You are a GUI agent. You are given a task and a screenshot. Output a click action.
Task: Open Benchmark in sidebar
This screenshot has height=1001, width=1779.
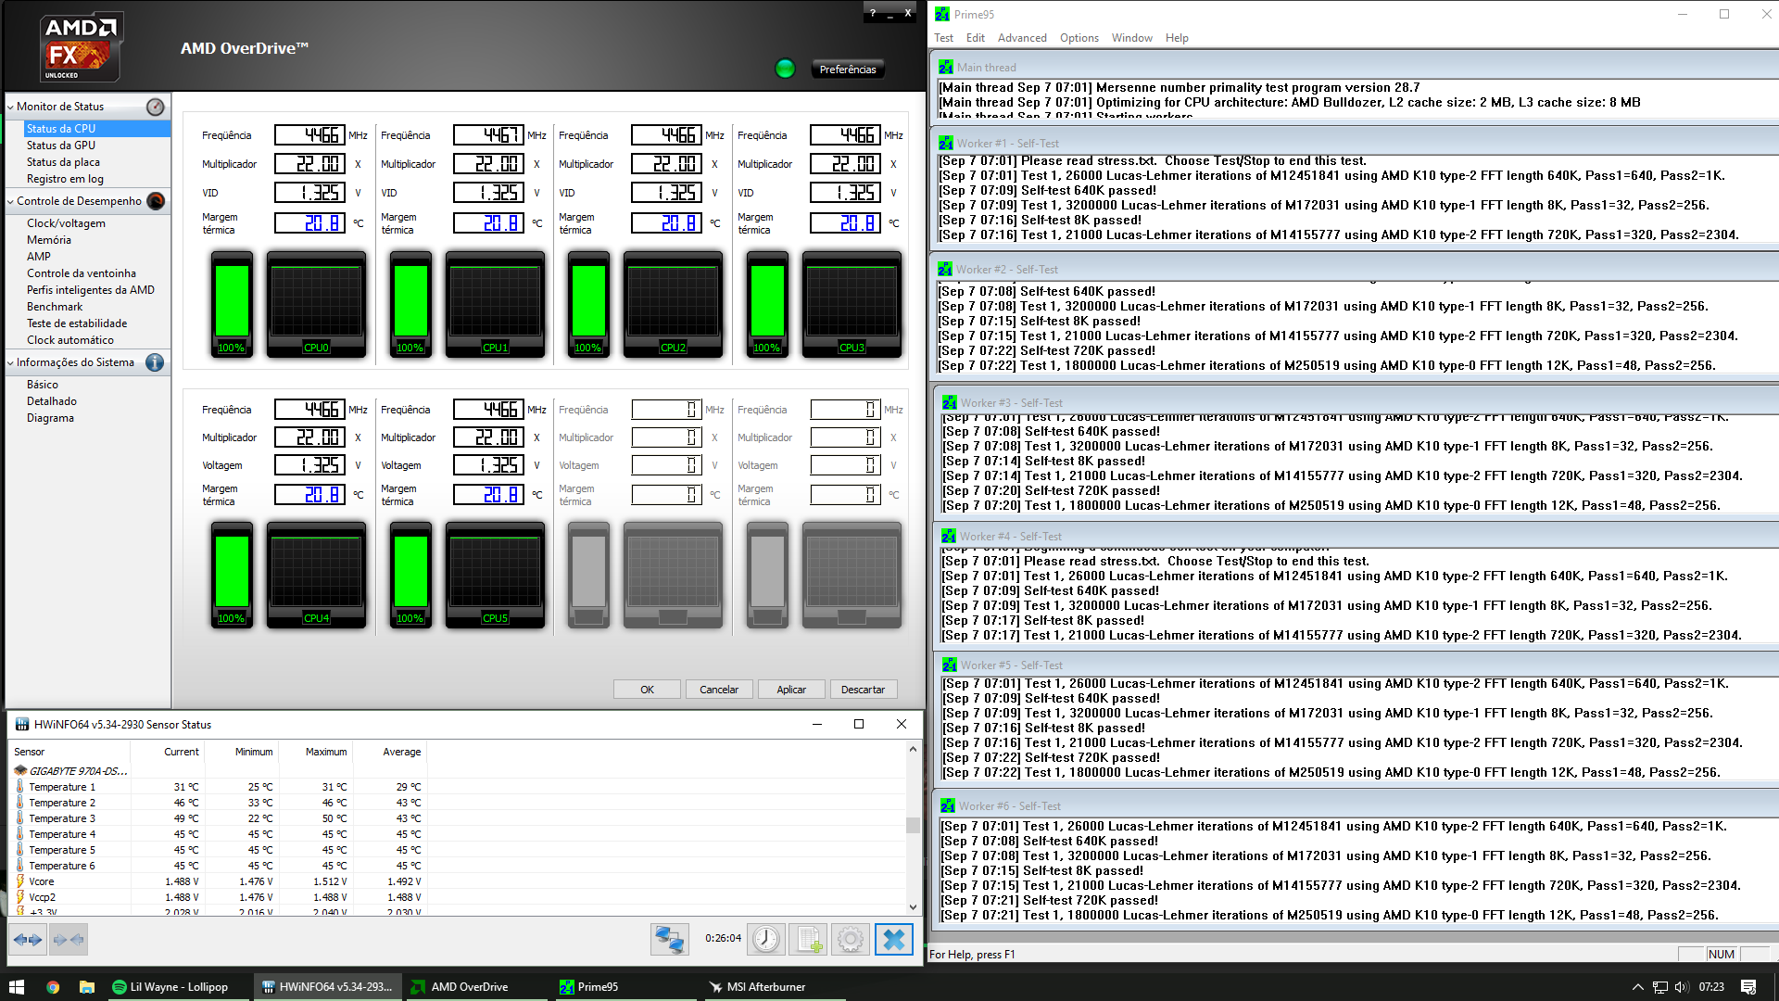click(55, 307)
